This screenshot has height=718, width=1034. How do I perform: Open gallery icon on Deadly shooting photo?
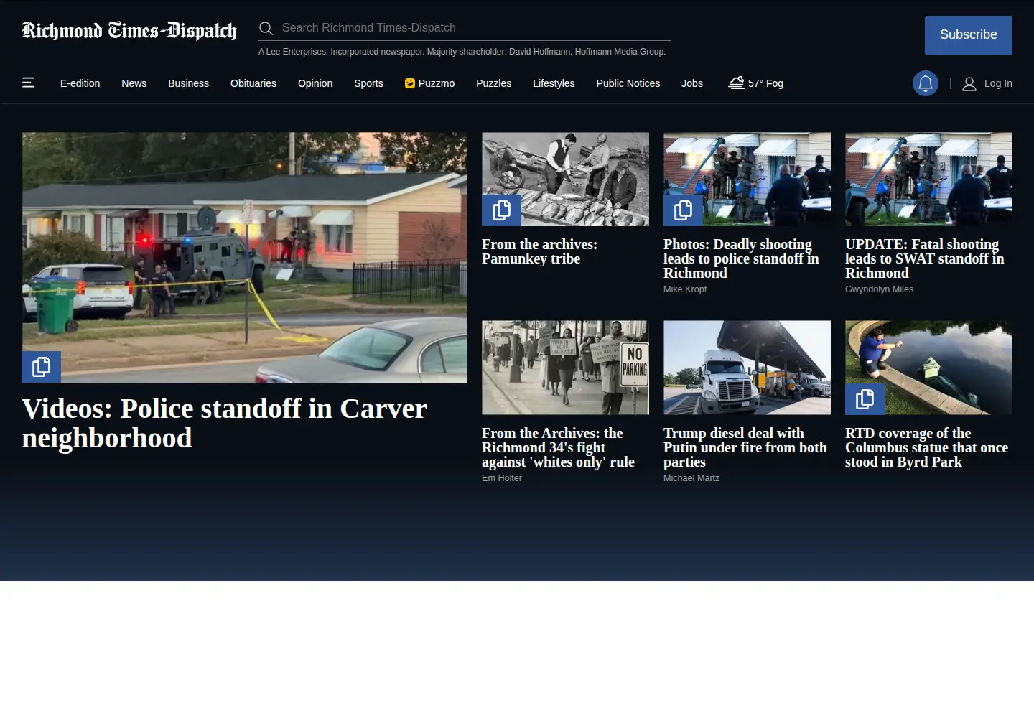point(683,210)
